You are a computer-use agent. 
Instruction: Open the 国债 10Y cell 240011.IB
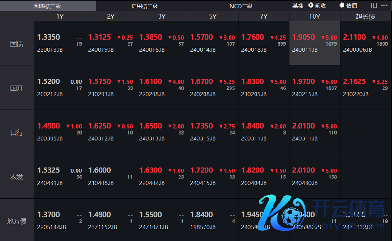pos(314,43)
